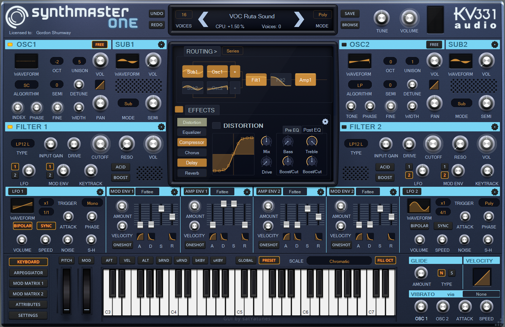Select OSC1 waveform display
505x327 pixels.
26,61
